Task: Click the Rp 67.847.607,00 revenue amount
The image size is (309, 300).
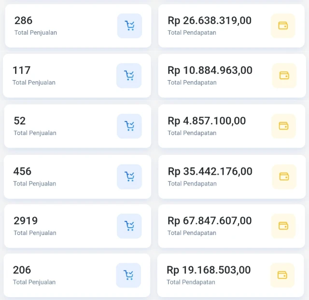Action: click(210, 220)
